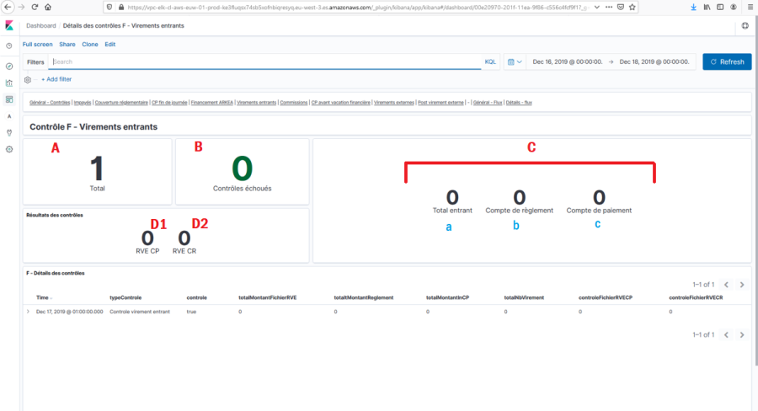Select the Edit dashboard menu item
This screenshot has width=758, height=411.
tap(110, 44)
